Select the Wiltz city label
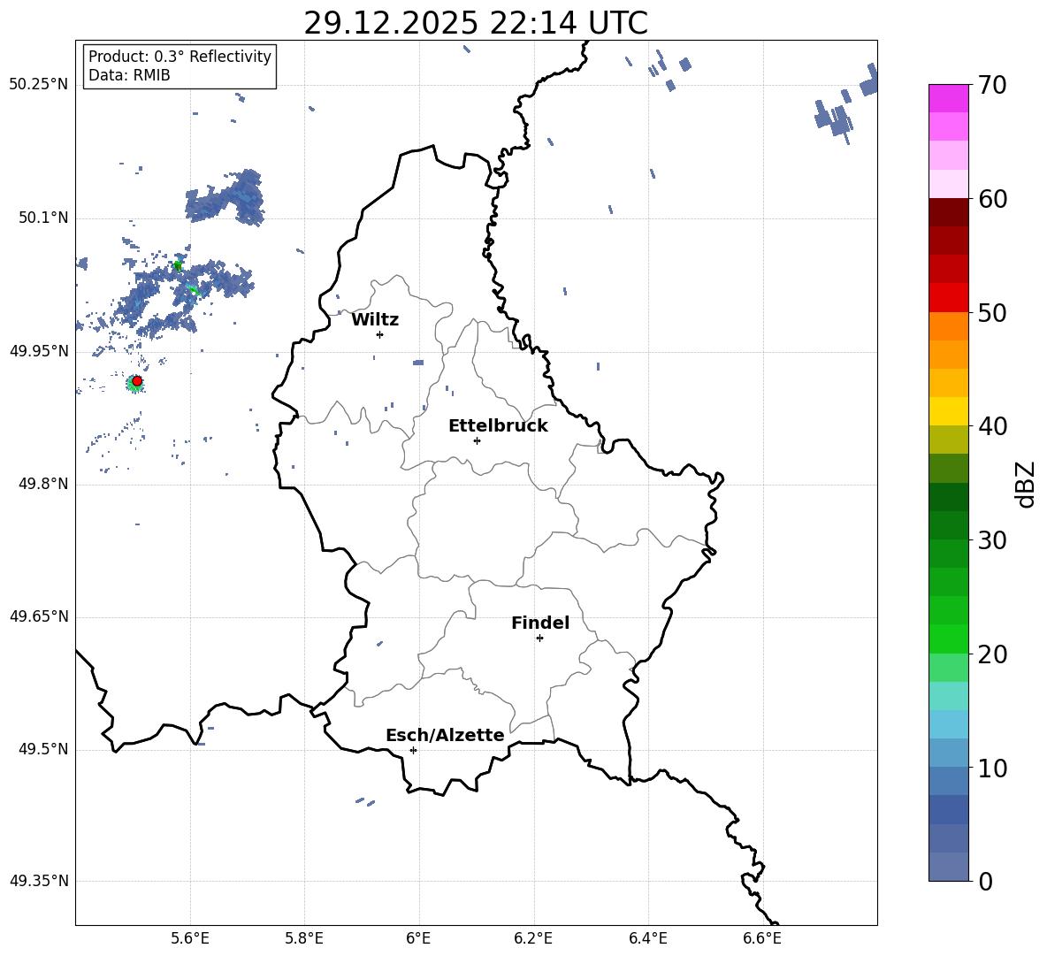 [x=375, y=320]
